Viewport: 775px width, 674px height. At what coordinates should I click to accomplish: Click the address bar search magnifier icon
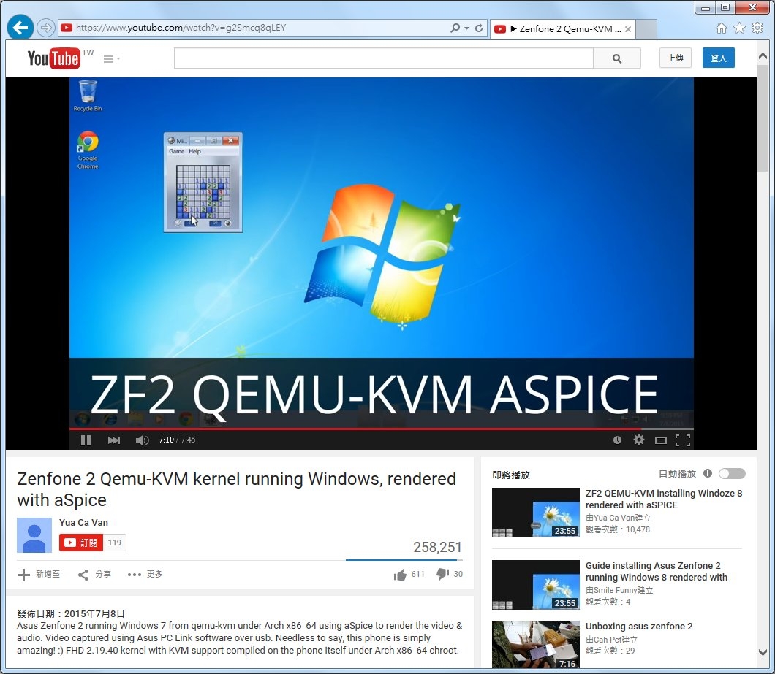coord(455,28)
